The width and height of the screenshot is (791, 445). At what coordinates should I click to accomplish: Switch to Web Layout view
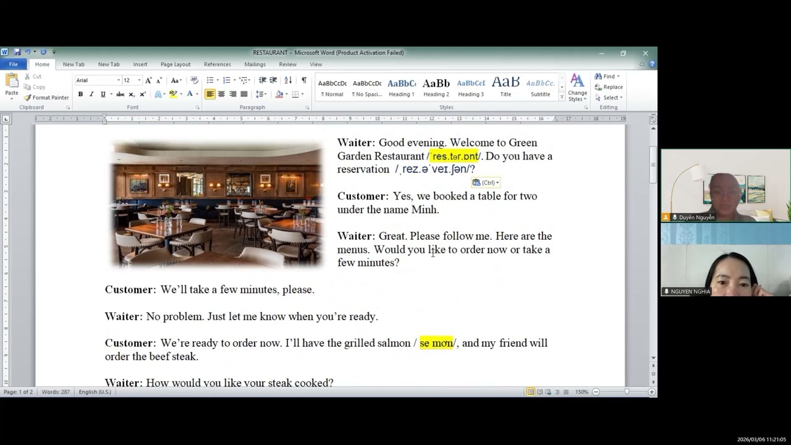(x=548, y=392)
